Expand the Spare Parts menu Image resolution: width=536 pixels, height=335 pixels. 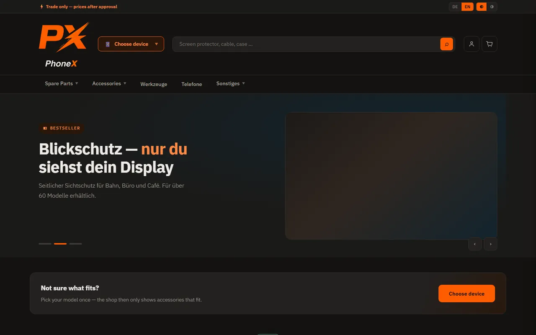click(62, 84)
